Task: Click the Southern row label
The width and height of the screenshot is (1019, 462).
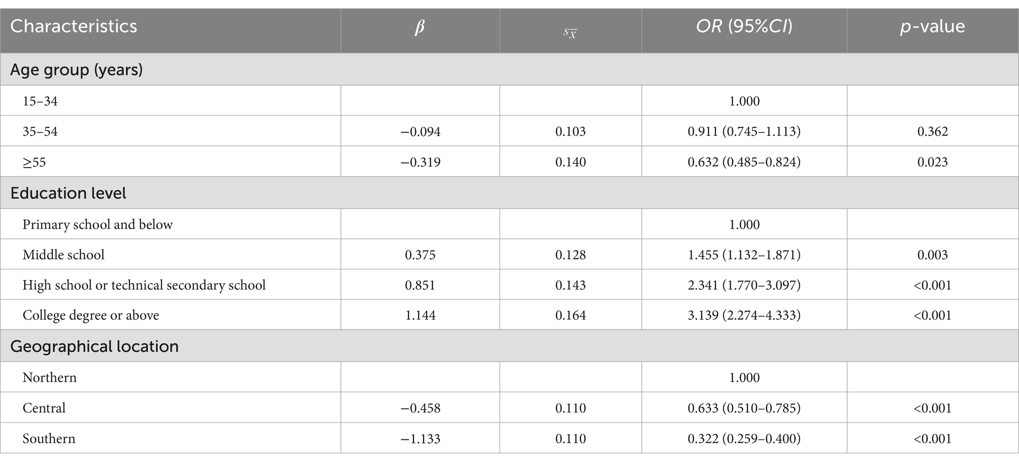Action: point(49,438)
